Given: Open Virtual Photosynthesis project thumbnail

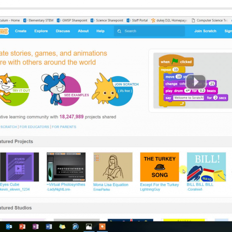Looking at the screenshot, I should [x=66, y=167].
